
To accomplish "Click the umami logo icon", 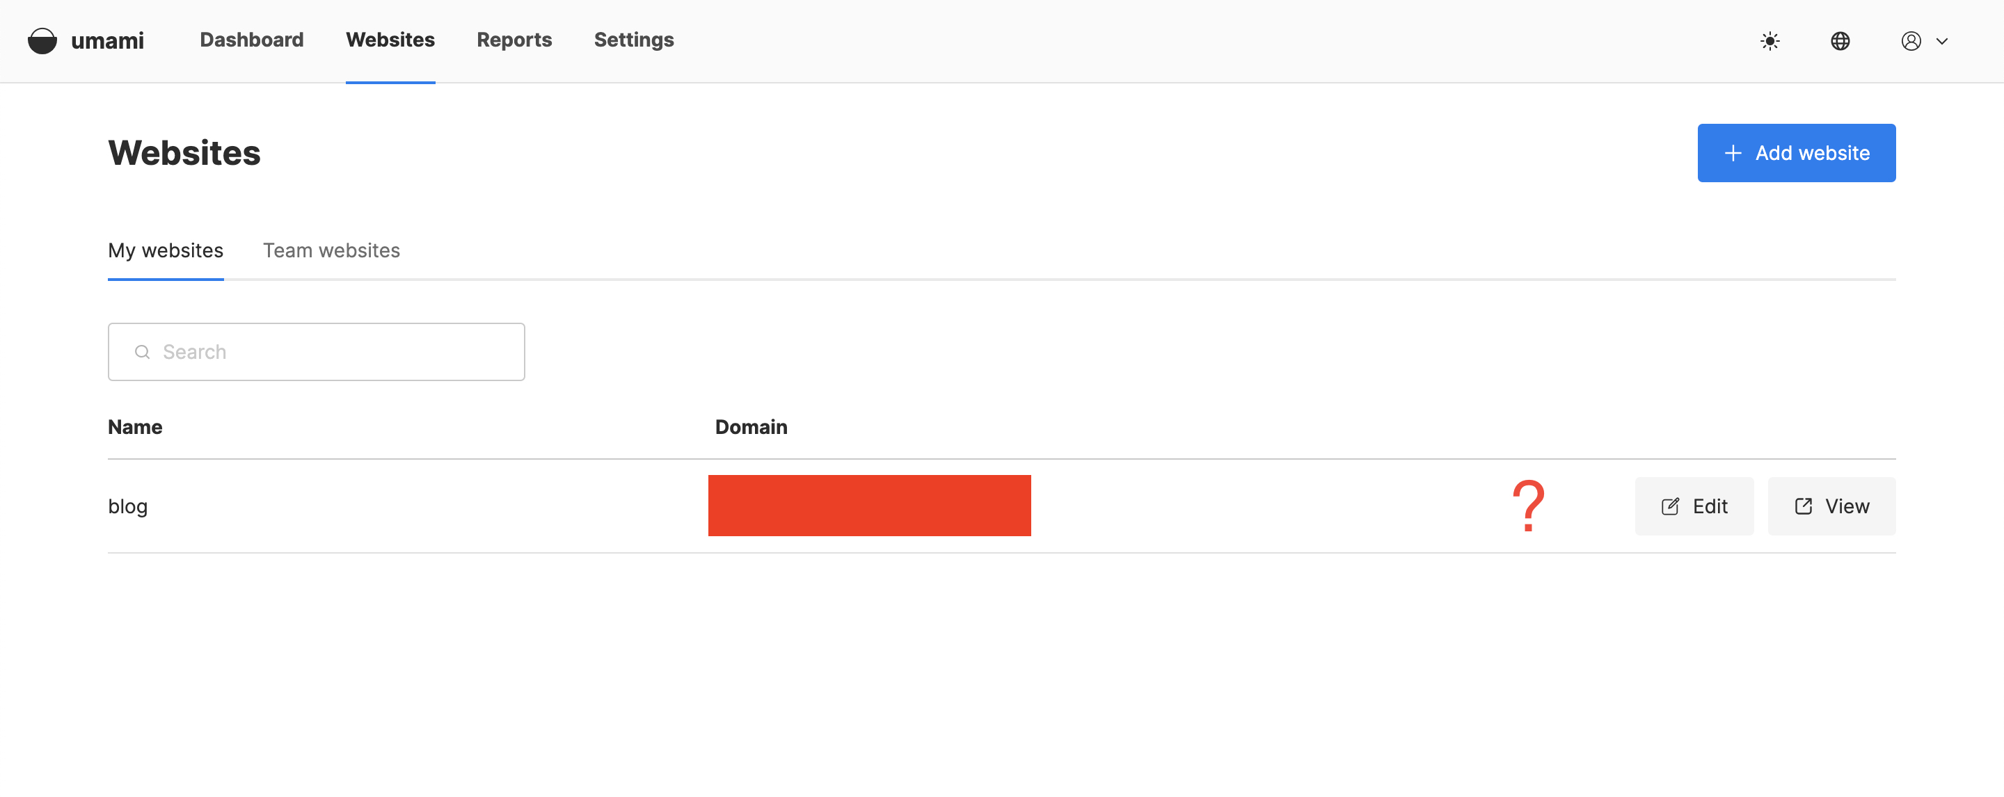I will point(42,40).
